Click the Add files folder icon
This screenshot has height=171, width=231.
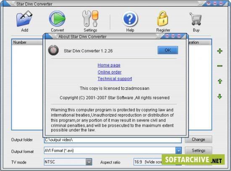click(24, 19)
